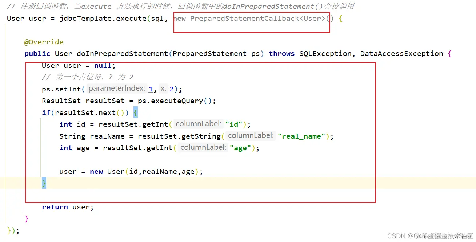Click the User user = null; line
The image size is (476, 242).
(79, 66)
